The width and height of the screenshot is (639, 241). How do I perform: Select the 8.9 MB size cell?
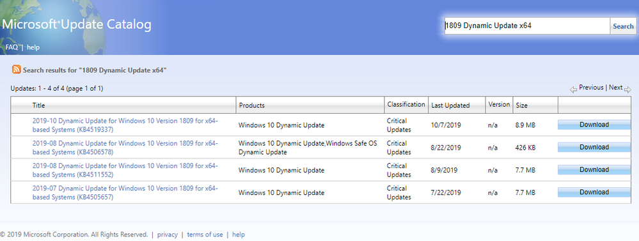(x=525, y=125)
